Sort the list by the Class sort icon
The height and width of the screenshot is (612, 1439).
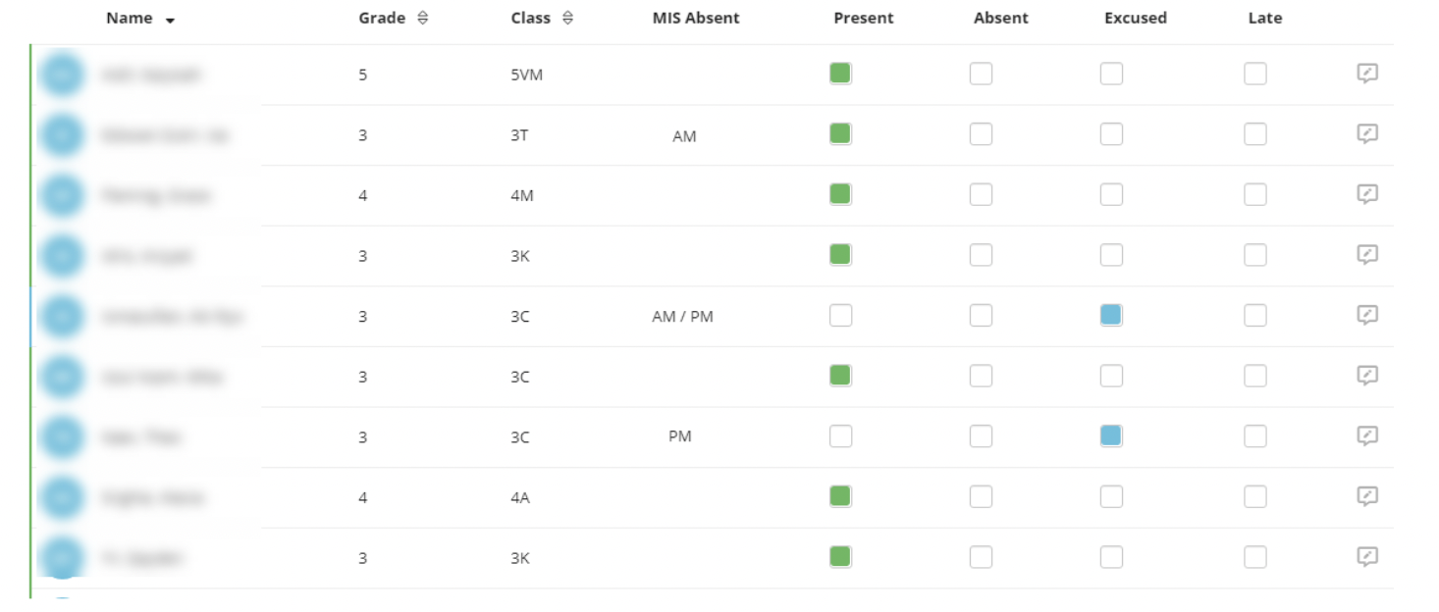pos(567,18)
